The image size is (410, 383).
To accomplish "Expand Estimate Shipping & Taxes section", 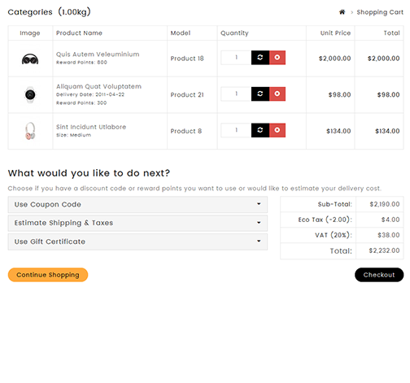I will coord(137,223).
